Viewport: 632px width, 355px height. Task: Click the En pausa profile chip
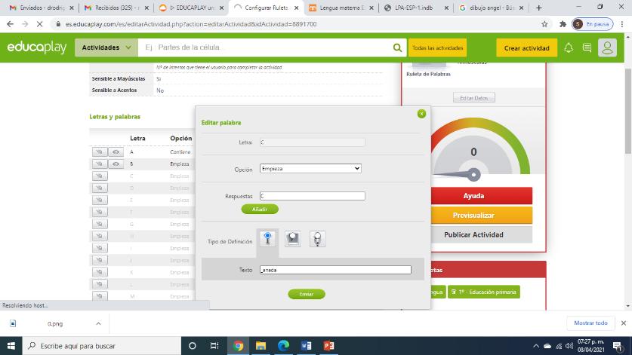click(x=592, y=24)
